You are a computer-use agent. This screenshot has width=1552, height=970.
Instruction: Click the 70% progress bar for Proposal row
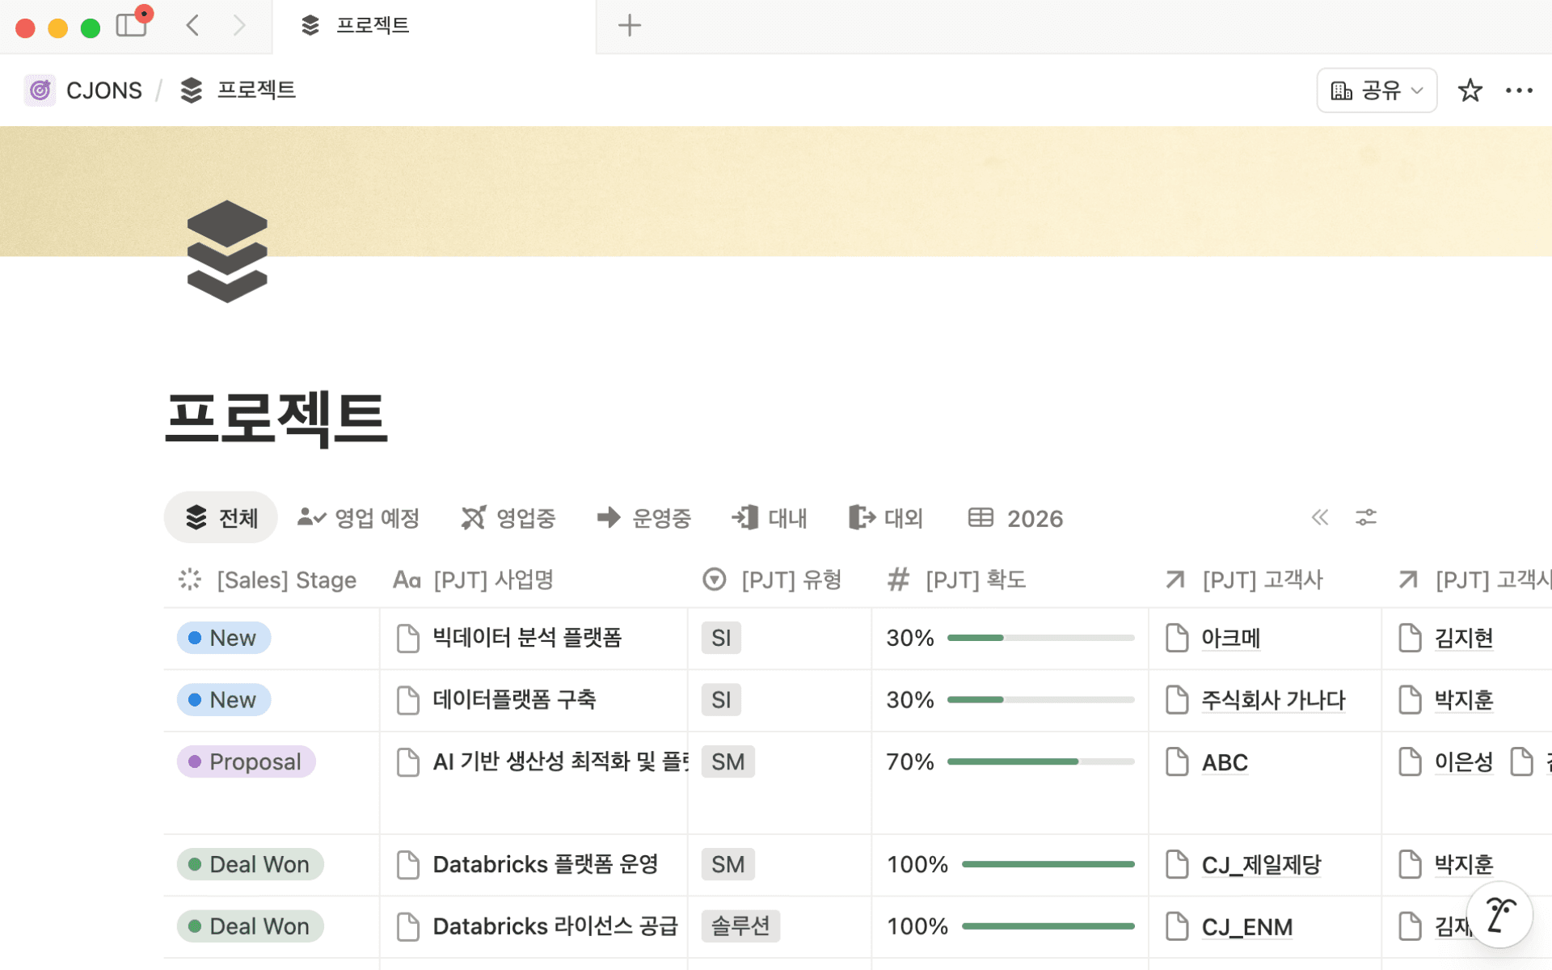1040,761
